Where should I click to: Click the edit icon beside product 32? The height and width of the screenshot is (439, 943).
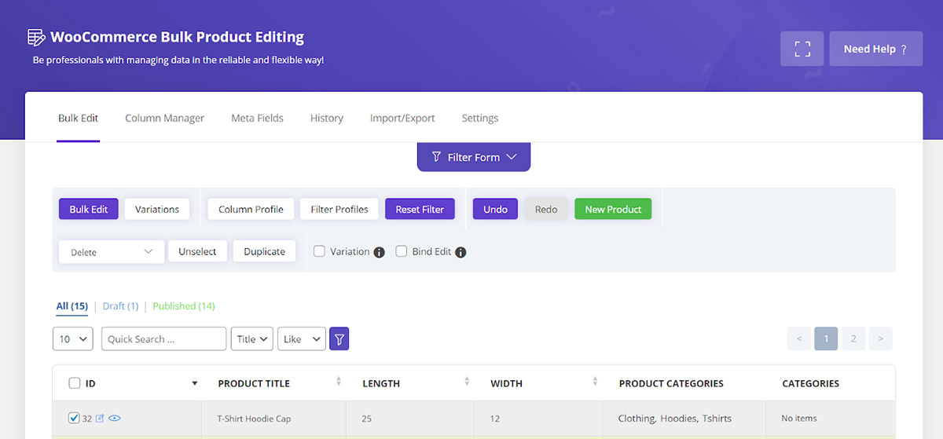[100, 419]
